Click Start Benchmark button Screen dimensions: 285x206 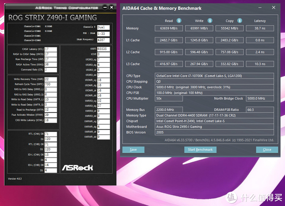pos(200,150)
